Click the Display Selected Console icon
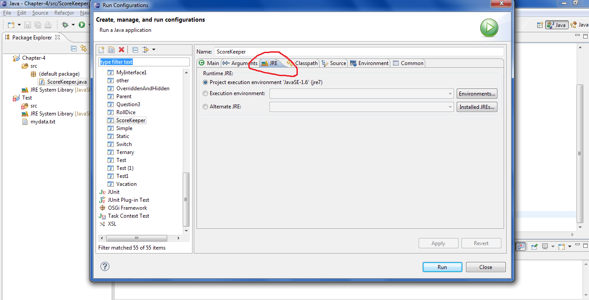 tap(545, 246)
